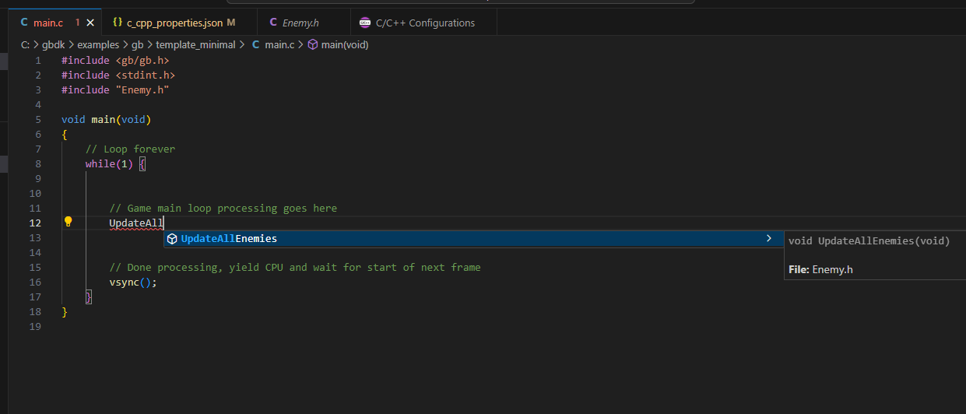Open the examples breadcrumb folder dropdown
The height and width of the screenshot is (414, 966).
(x=98, y=44)
